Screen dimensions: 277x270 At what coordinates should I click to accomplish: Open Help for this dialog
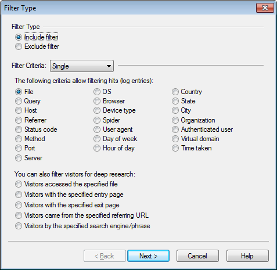point(247,256)
